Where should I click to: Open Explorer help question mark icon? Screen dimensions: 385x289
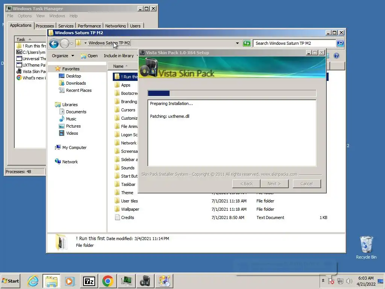pos(336,56)
